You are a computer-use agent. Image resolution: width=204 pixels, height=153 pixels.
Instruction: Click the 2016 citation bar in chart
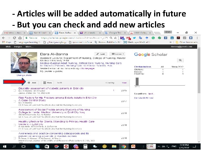click(137, 81)
